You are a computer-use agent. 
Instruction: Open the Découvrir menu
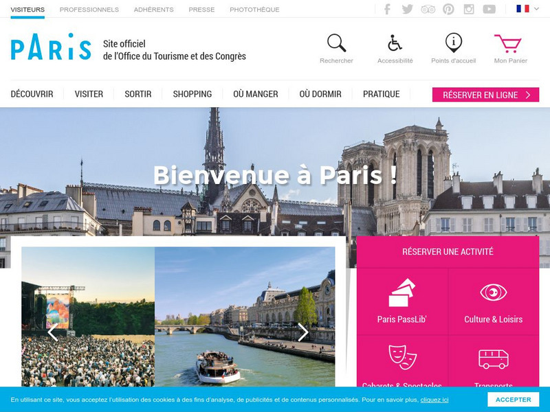pyautogui.click(x=32, y=94)
